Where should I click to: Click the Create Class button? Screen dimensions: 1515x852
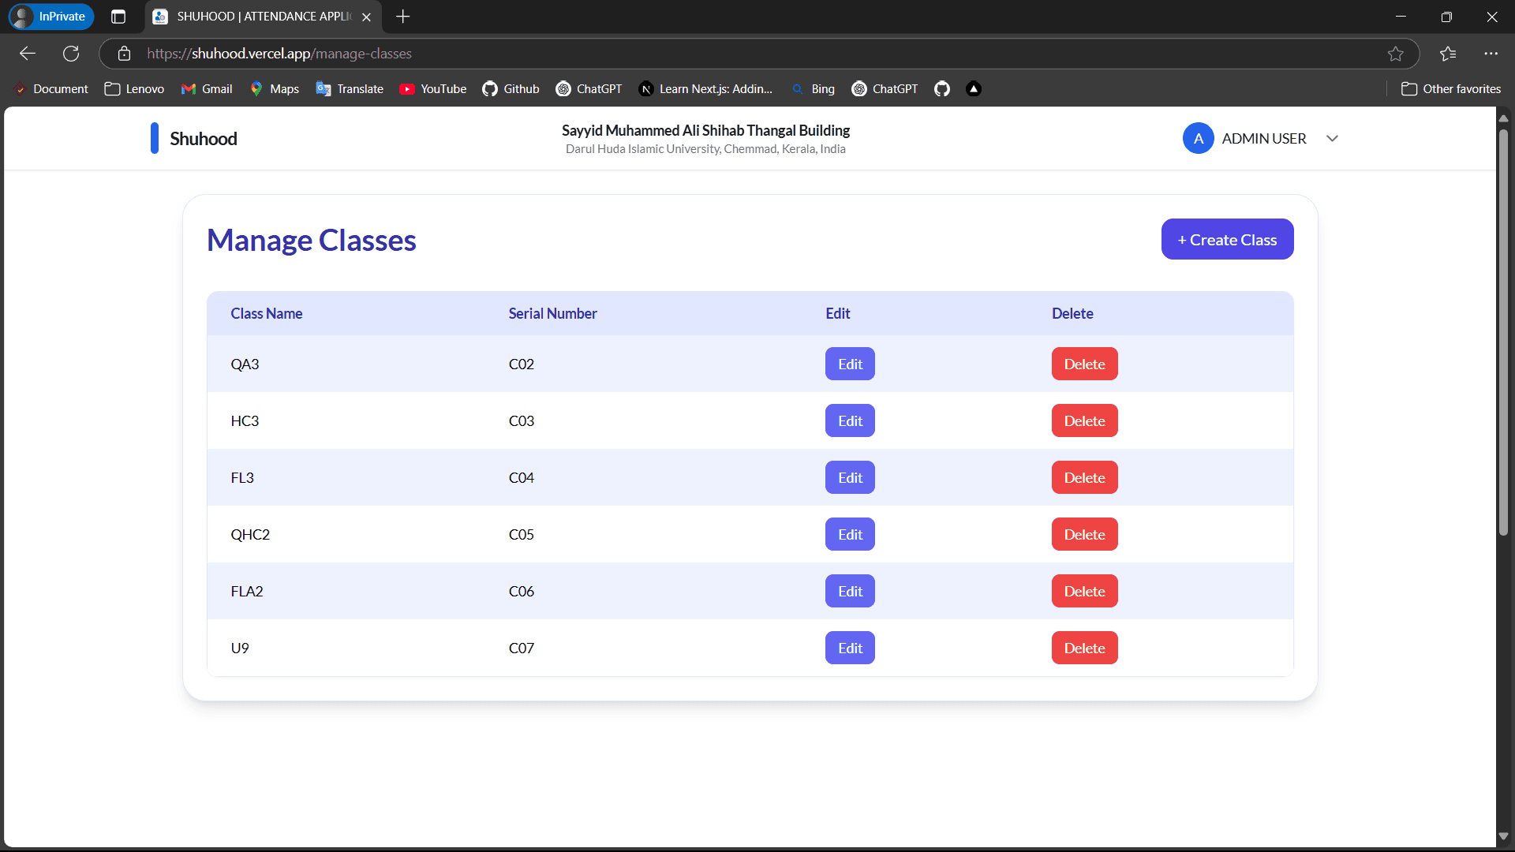1227,239
